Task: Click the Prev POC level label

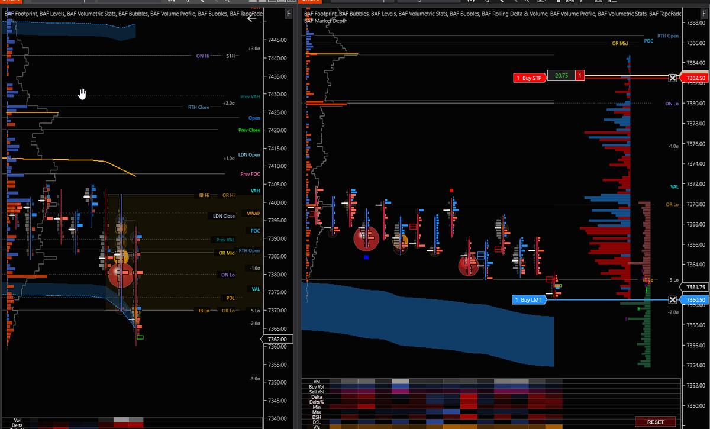Action: pyautogui.click(x=250, y=174)
